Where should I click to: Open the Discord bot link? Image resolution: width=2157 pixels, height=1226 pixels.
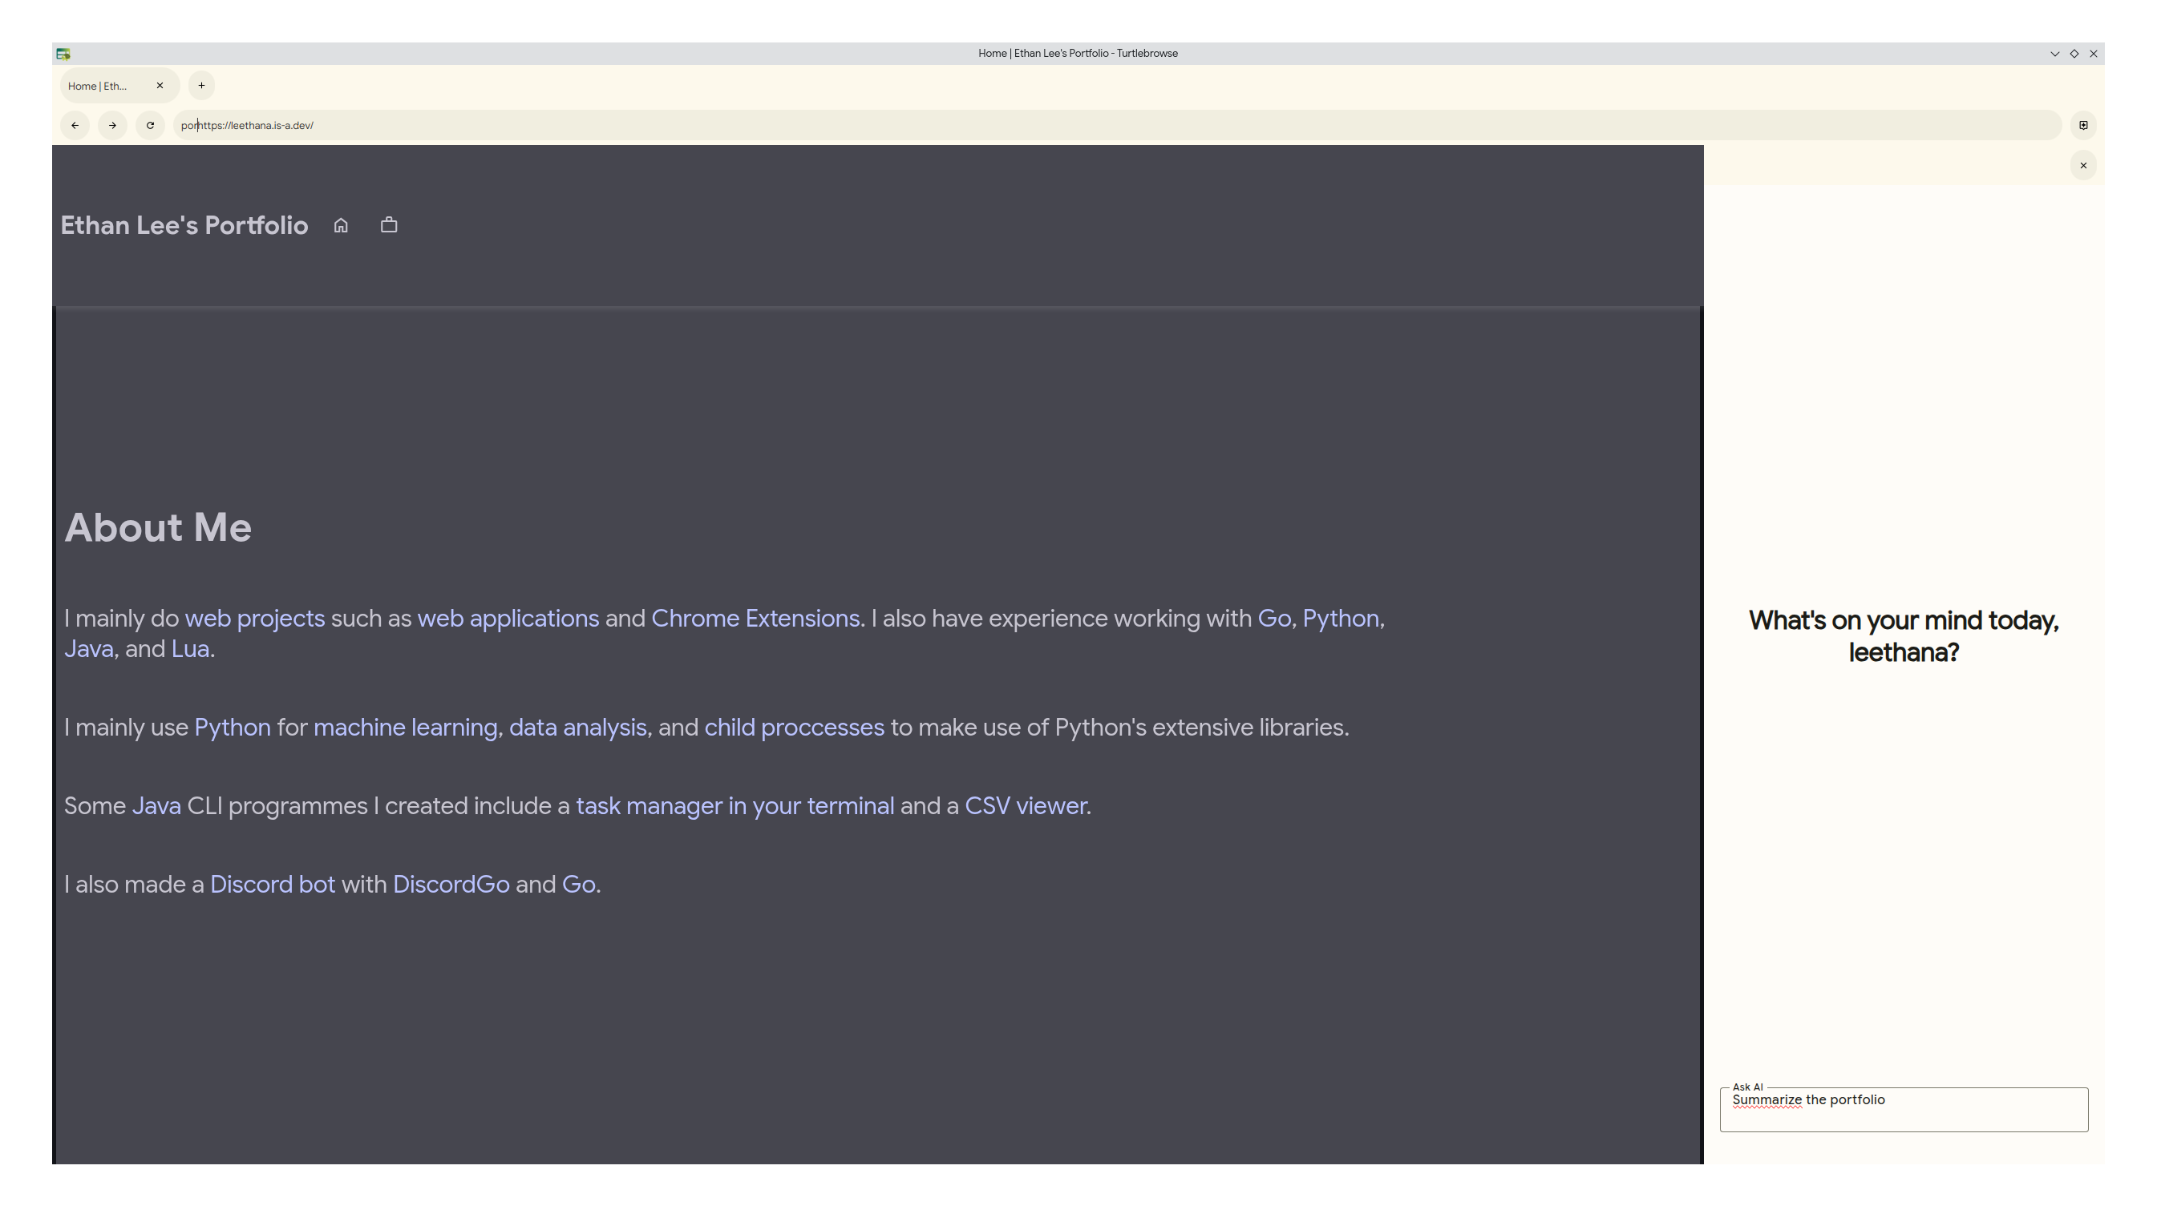[272, 884]
